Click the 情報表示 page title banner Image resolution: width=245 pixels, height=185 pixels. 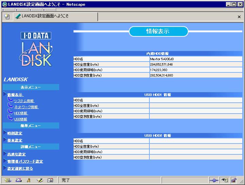tap(159, 31)
